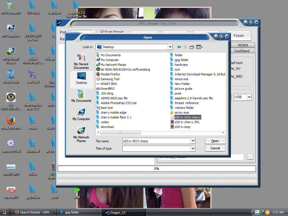Viewport: 288px width, 216px height.
Task: Expand the Files of type dropdown
Action: pos(193,148)
